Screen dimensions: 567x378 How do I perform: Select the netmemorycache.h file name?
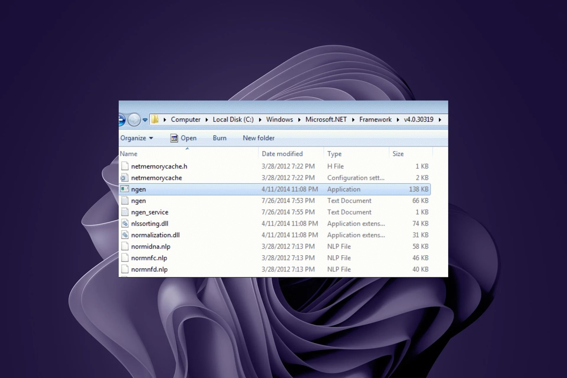point(159,166)
